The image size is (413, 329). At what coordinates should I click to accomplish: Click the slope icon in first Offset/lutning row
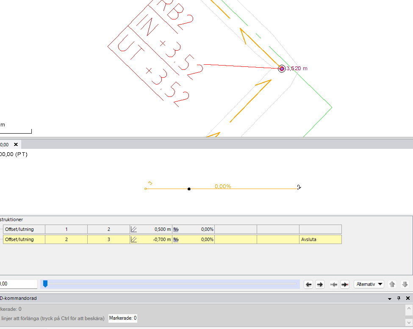pos(134,229)
